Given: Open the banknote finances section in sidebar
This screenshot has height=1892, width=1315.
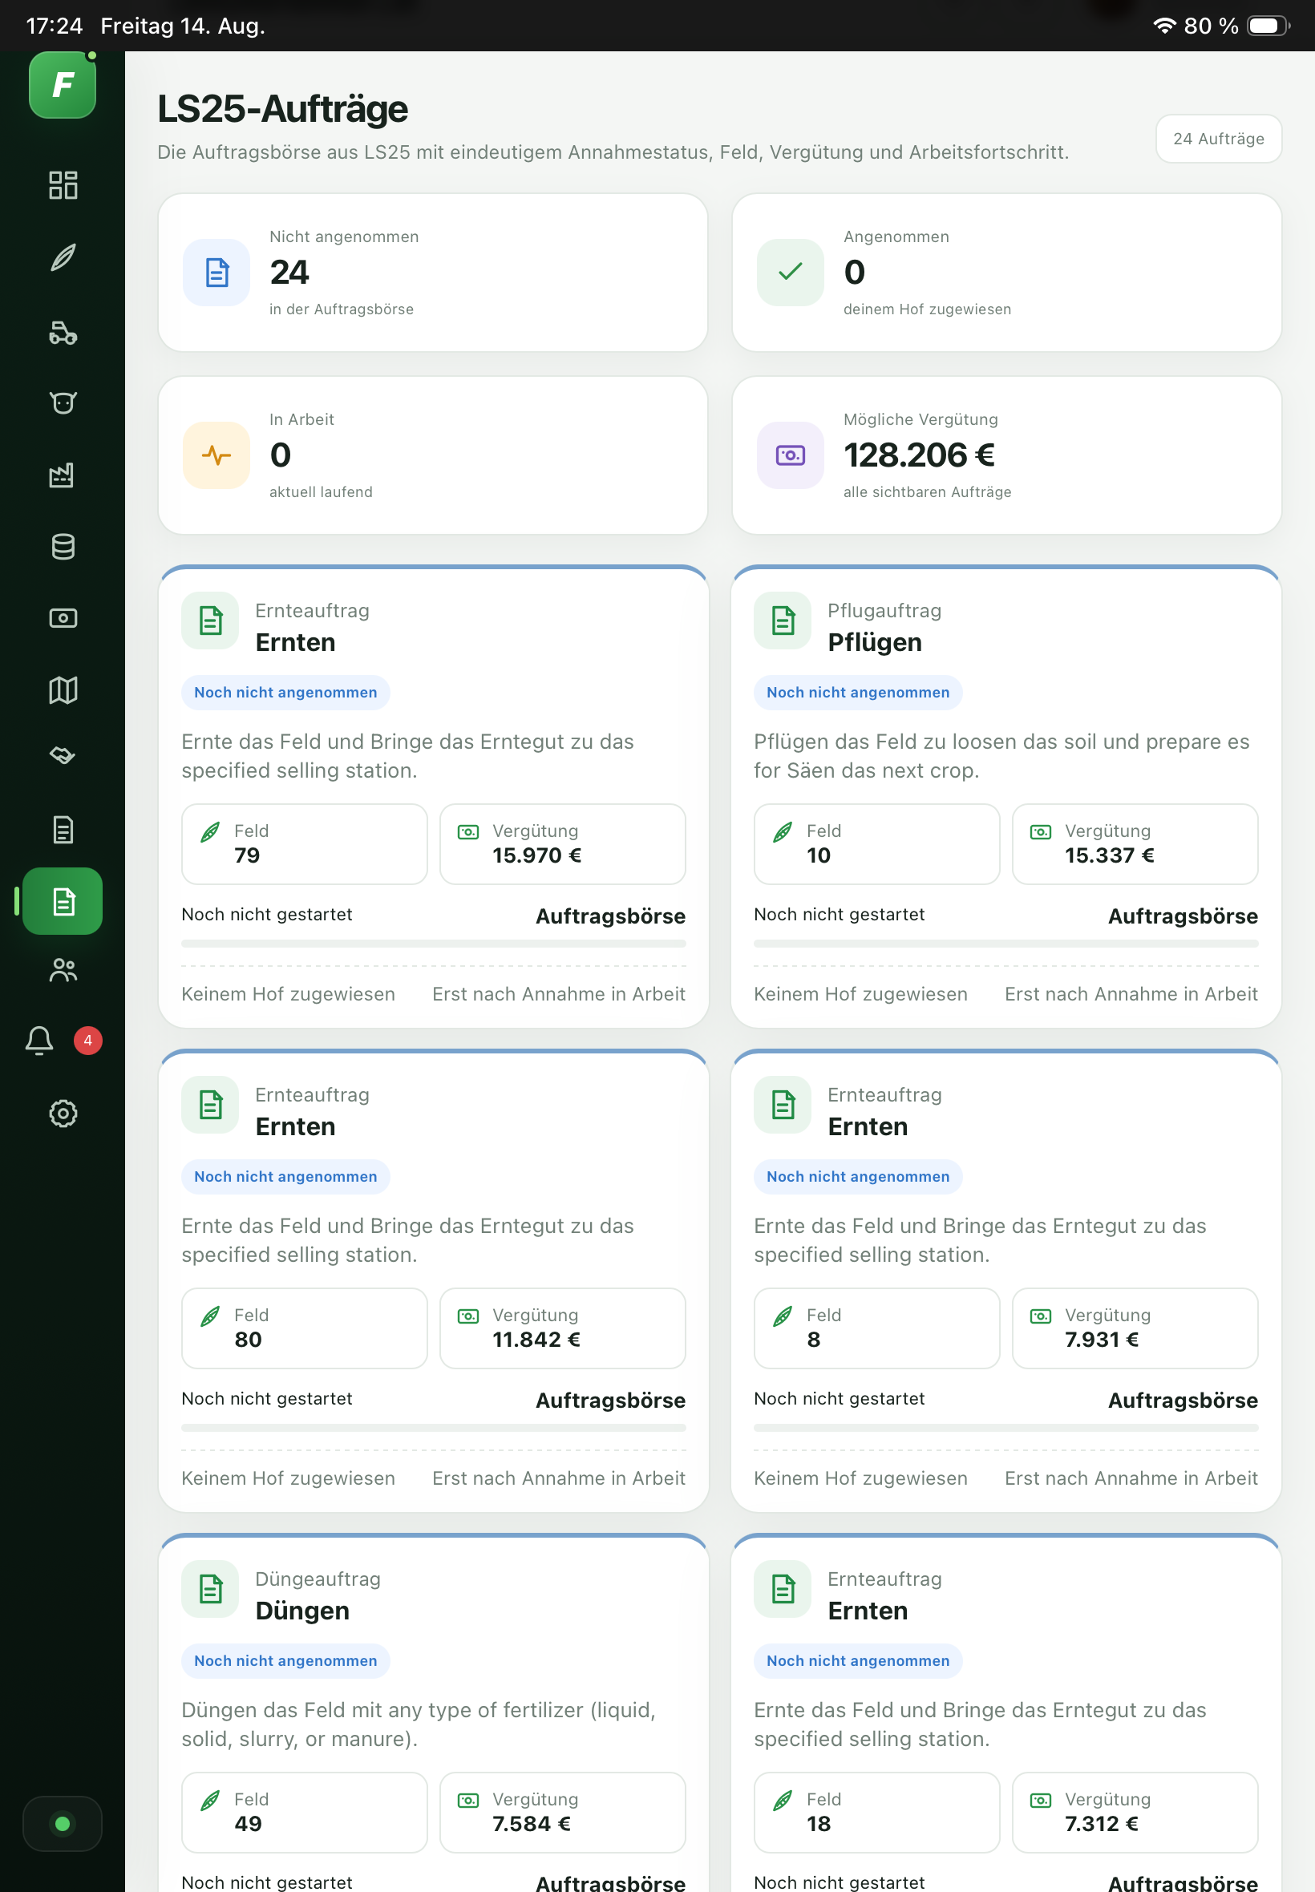Looking at the screenshot, I should (x=63, y=618).
